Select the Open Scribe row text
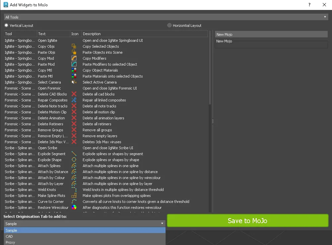Screen dimensions: 332x245 tap(47, 148)
